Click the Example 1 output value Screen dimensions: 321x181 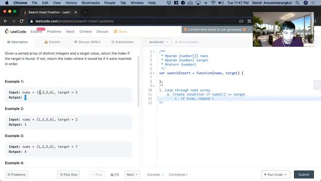26,98
